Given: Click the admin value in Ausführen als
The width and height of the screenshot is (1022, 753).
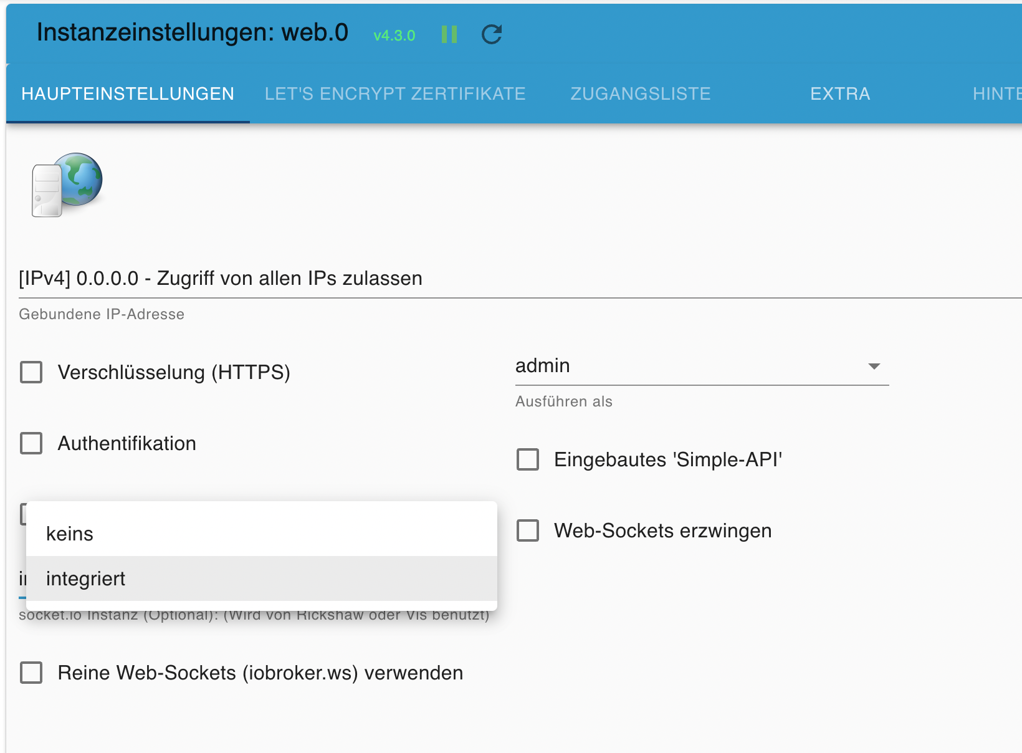Looking at the screenshot, I should [543, 365].
